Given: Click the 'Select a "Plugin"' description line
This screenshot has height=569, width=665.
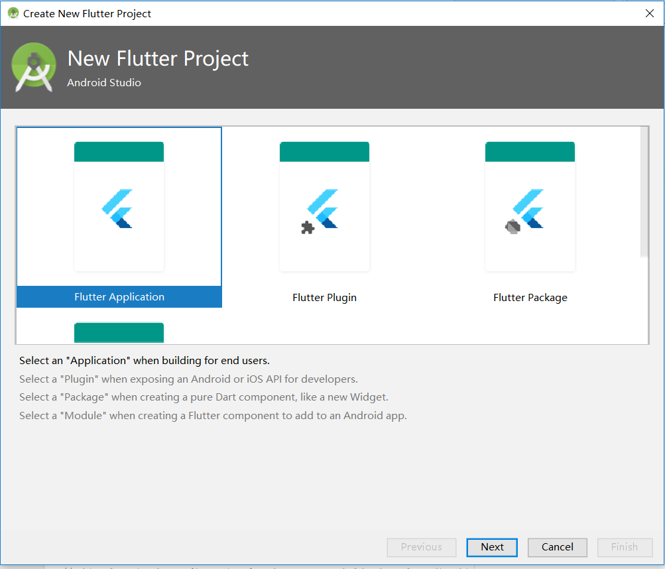Looking at the screenshot, I should (x=188, y=379).
